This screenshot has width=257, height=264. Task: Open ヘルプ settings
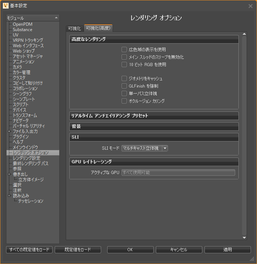click(x=18, y=142)
